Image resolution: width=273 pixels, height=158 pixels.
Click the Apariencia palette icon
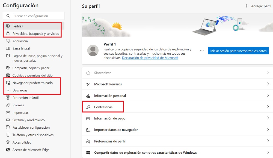[8, 41]
